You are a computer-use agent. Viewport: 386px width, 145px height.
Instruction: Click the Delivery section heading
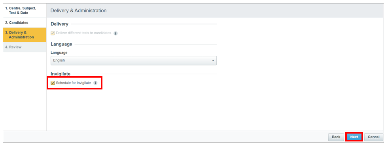point(59,24)
